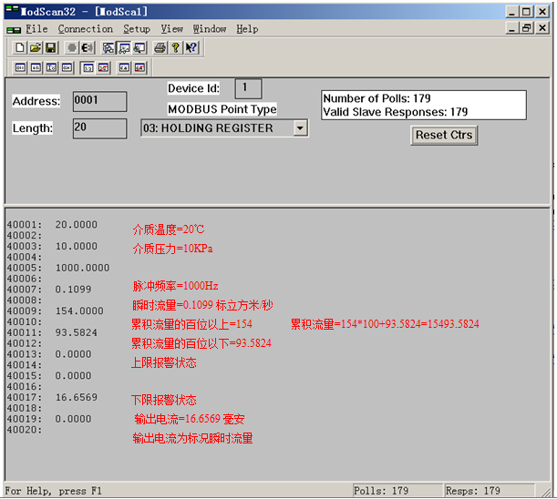Click the yellow question mark About icon
Screen dimensions: 557x499
point(175,47)
